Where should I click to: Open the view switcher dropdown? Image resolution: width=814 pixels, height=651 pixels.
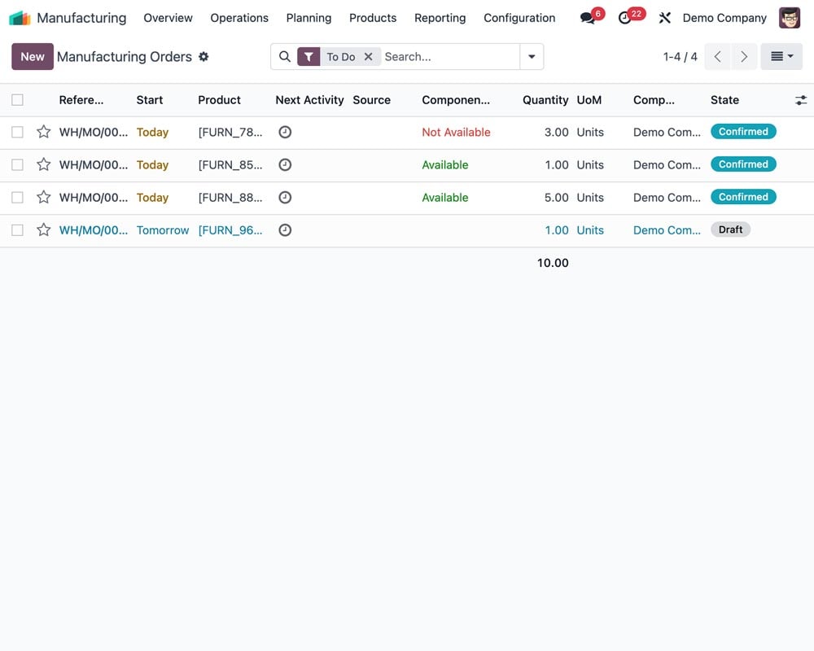click(x=781, y=56)
